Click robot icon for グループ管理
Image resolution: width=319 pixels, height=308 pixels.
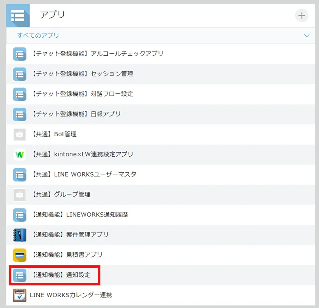click(x=19, y=195)
